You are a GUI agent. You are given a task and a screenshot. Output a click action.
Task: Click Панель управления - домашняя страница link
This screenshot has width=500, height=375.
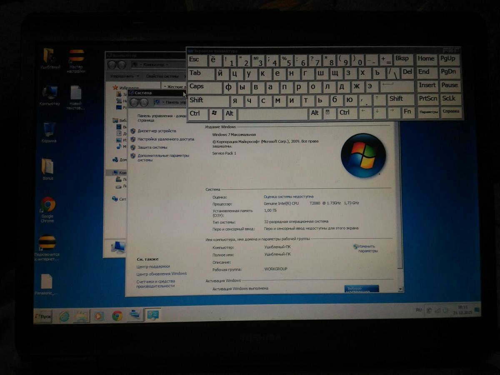pyautogui.click(x=162, y=117)
